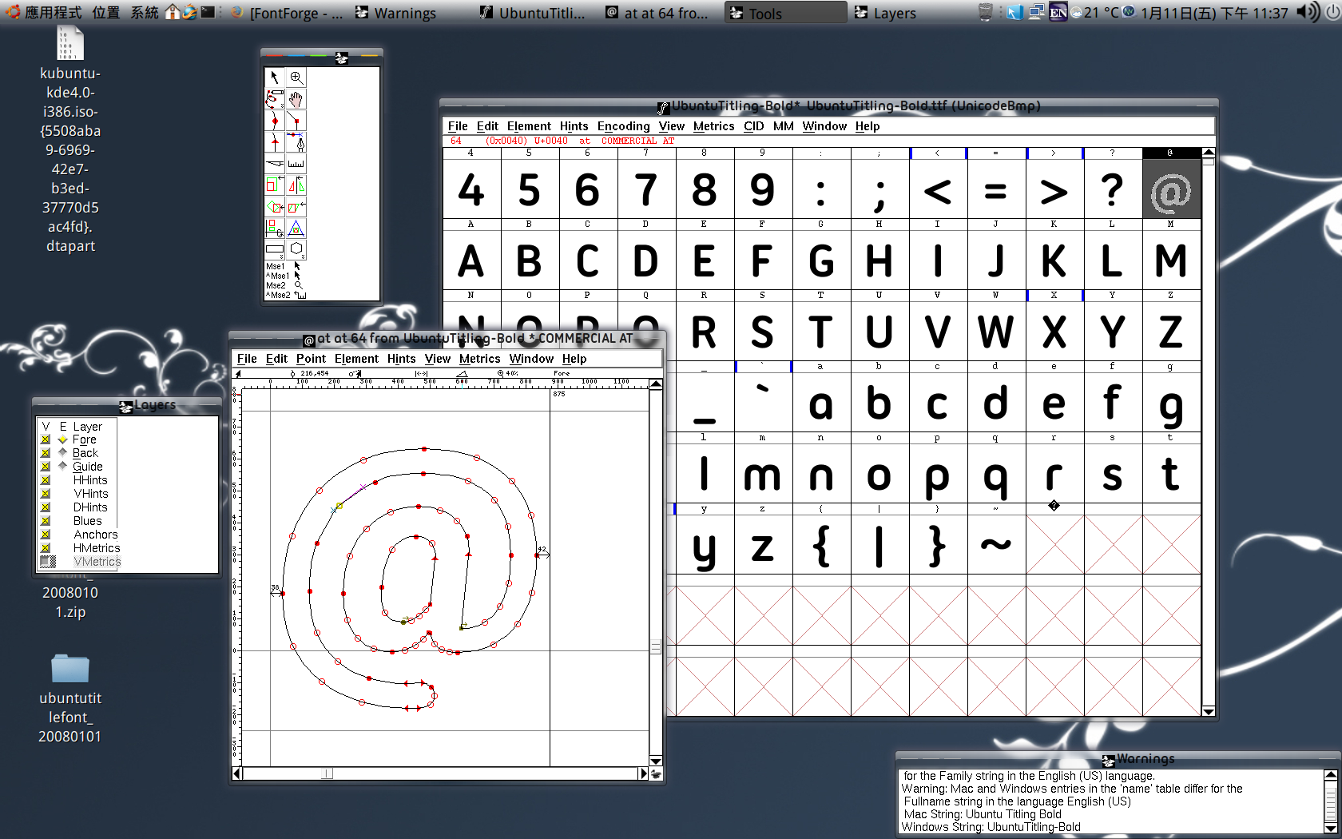Viewport: 1342px width, 839px height.
Task: Make Back layer editable
Action: coord(63,453)
